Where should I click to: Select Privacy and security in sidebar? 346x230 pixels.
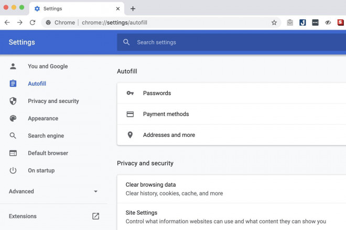click(x=53, y=101)
